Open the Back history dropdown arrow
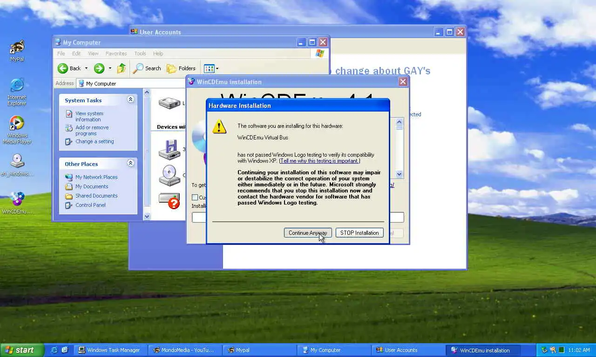 (x=86, y=68)
